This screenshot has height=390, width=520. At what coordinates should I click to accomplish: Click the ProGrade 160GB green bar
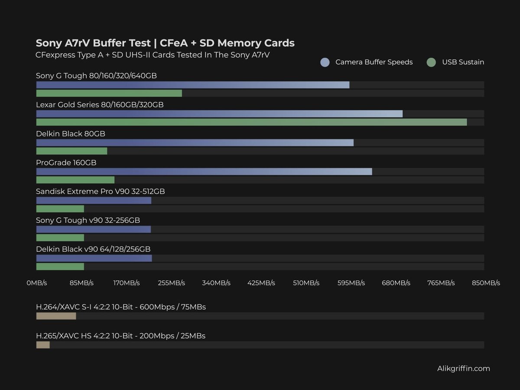[75, 179]
